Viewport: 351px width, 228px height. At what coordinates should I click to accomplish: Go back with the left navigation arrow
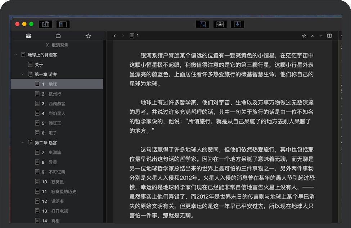coord(114,36)
